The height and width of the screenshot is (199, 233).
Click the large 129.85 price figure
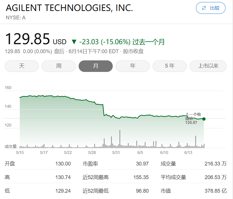[27, 39]
